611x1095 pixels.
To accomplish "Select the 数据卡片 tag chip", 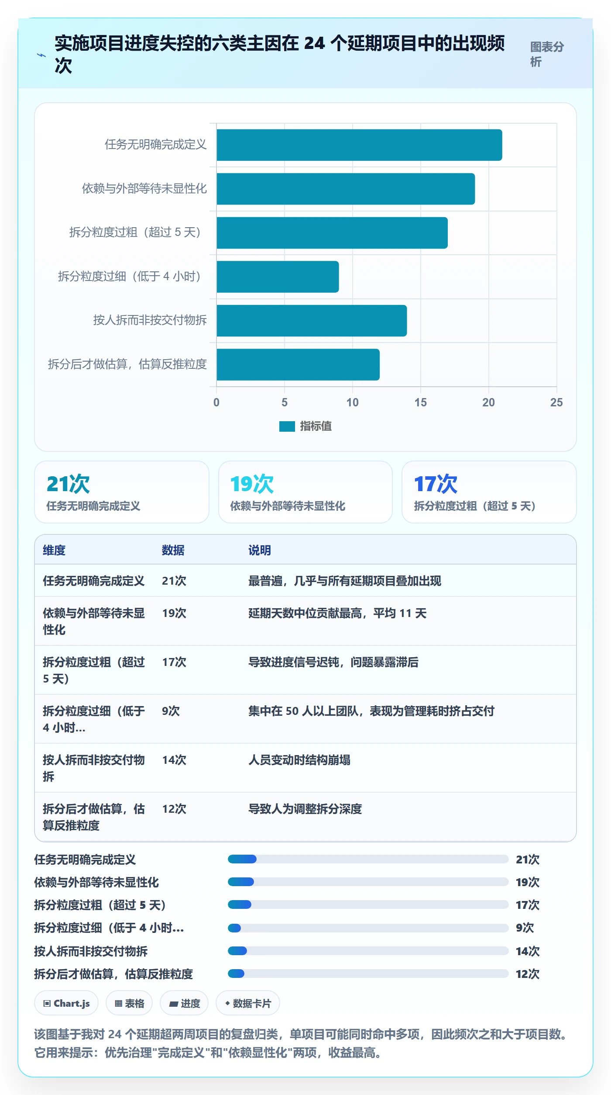I will pyautogui.click(x=248, y=1003).
